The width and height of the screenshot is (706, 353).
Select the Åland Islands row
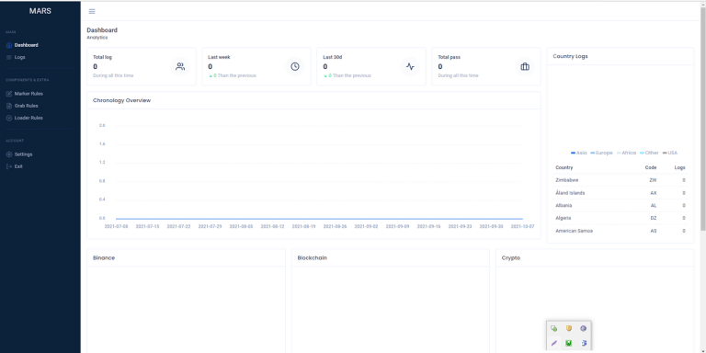621,193
